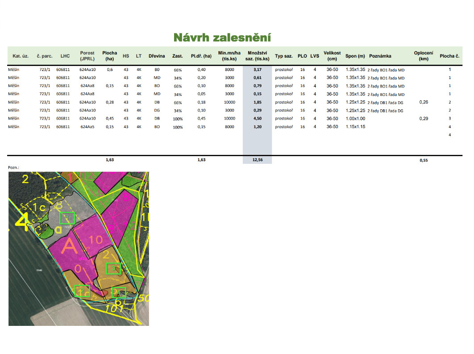Click the orange number 10 on the map
Image resolution: width=474 pixels, height=354 pixels.
[x=96, y=240]
